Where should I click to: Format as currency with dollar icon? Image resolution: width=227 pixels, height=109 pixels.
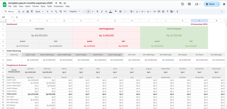[x=47, y=12]
